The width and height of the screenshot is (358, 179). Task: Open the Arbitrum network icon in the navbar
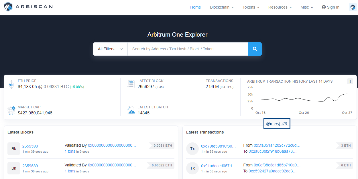pos(353,7)
